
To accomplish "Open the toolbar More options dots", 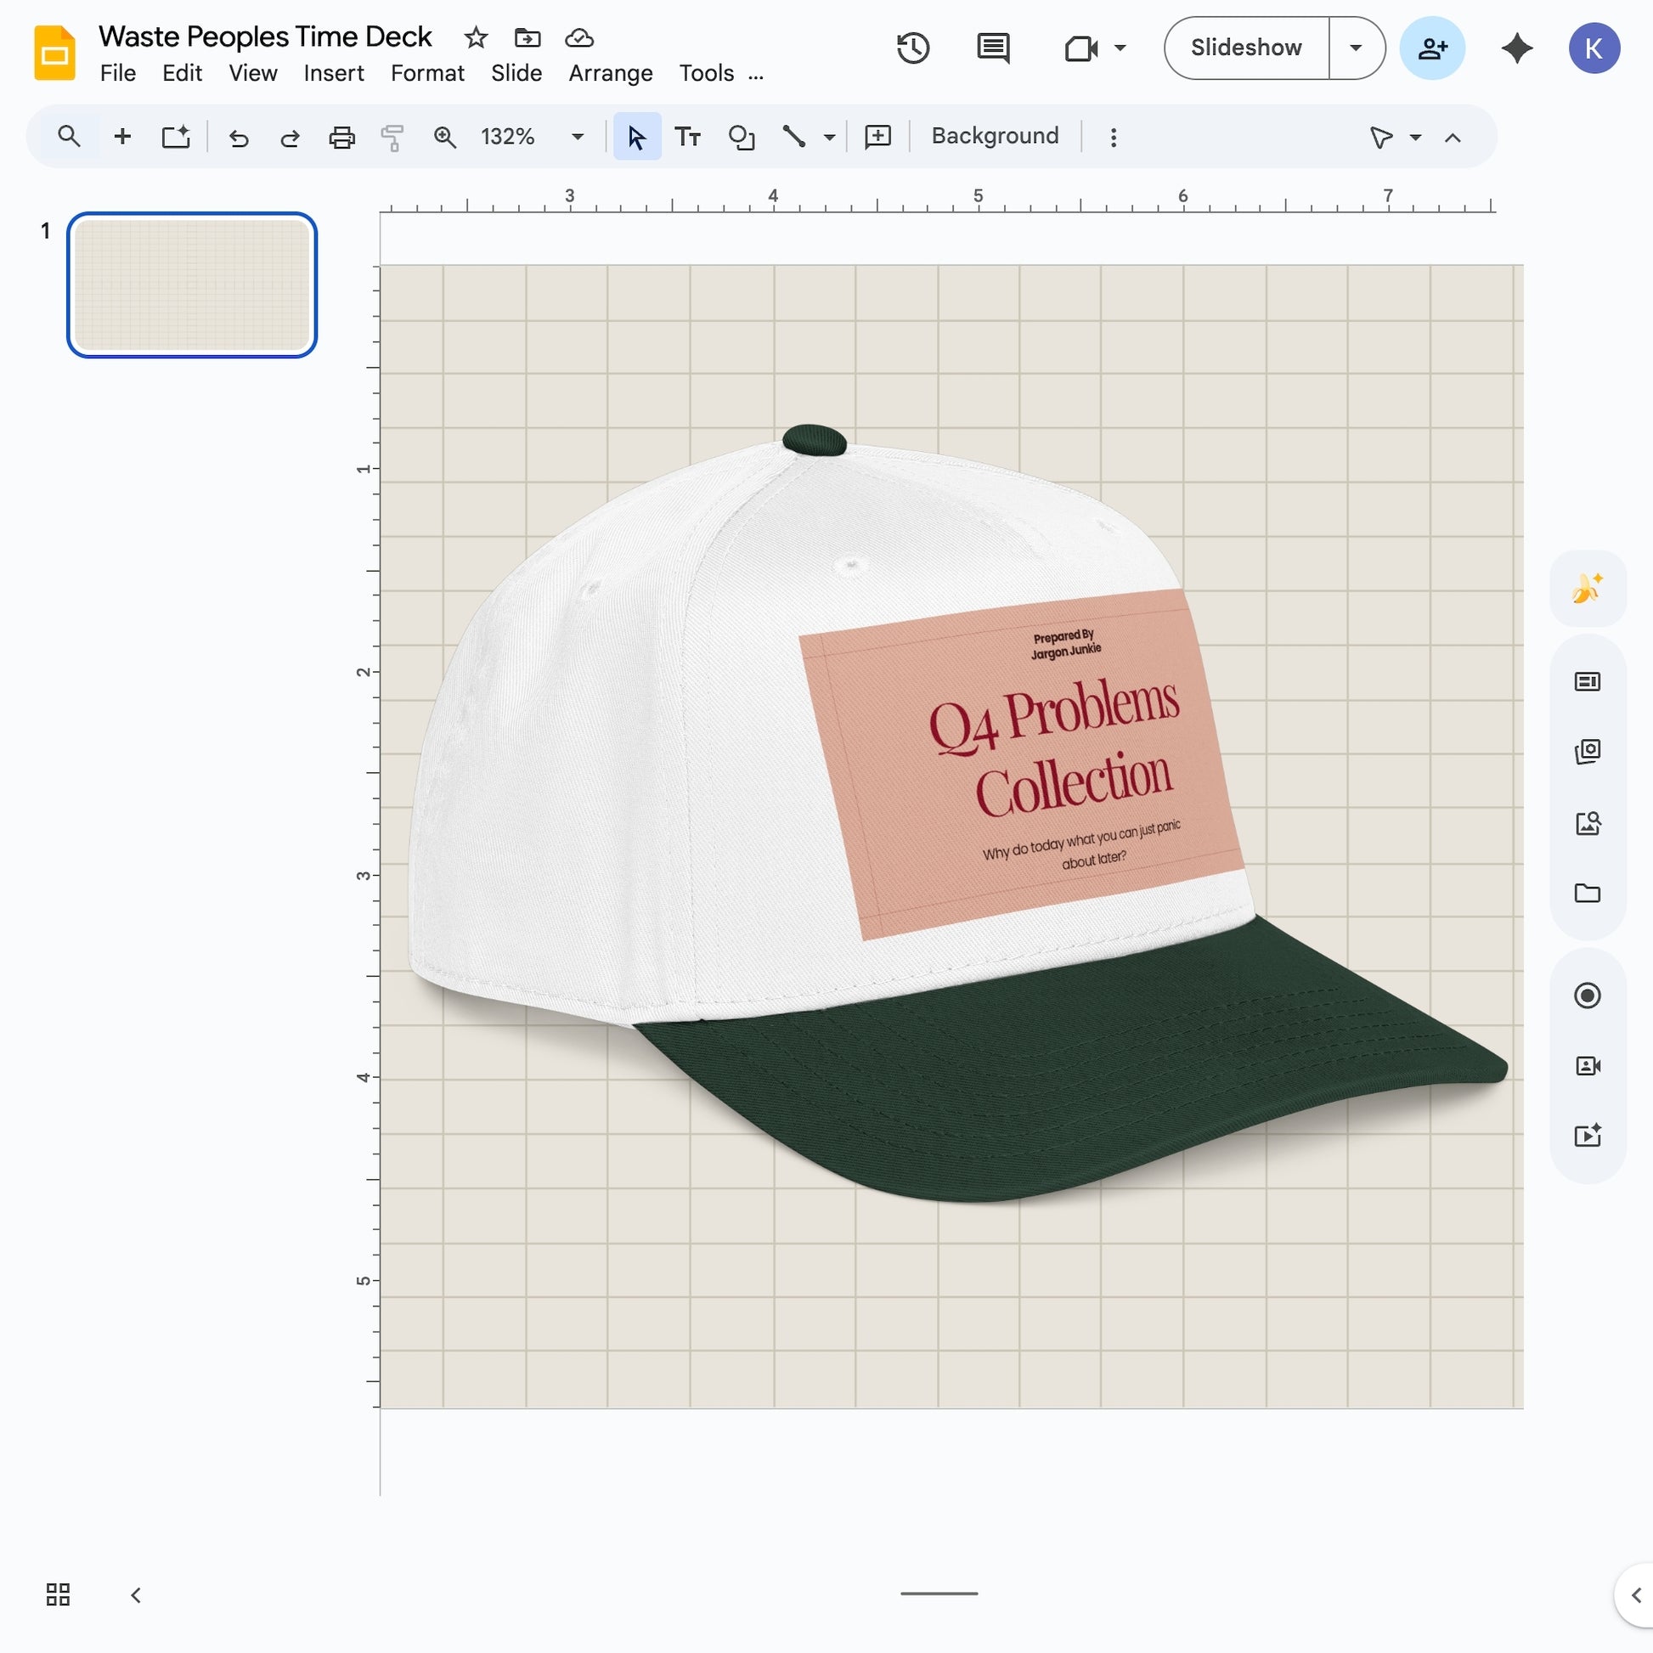I will tap(1113, 138).
